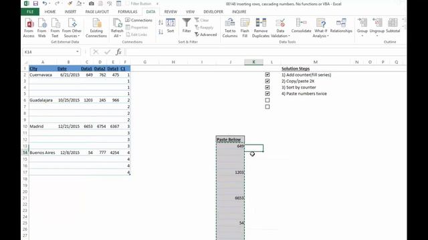Click the insert function fx icon

coord(119,52)
